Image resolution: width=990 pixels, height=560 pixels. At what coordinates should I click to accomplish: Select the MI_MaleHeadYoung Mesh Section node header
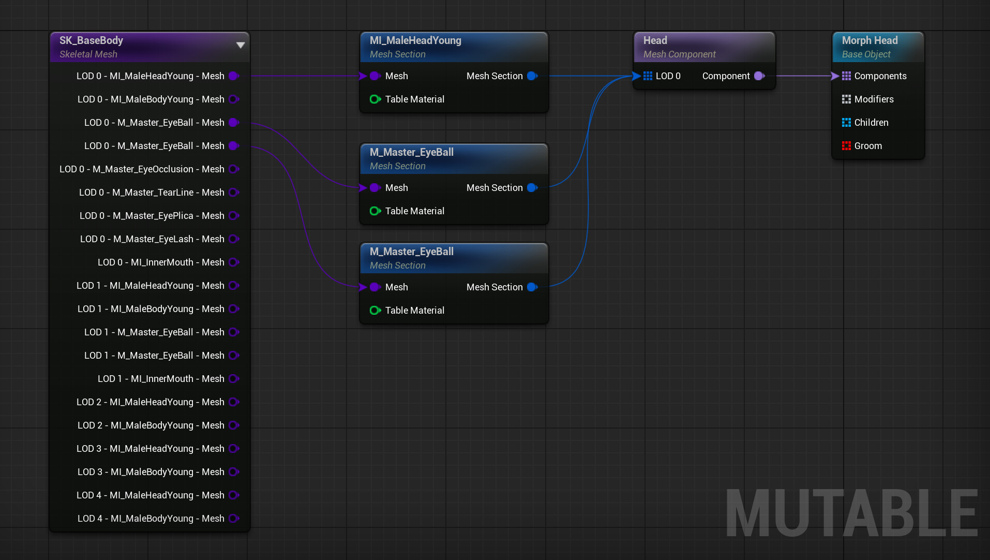point(454,47)
